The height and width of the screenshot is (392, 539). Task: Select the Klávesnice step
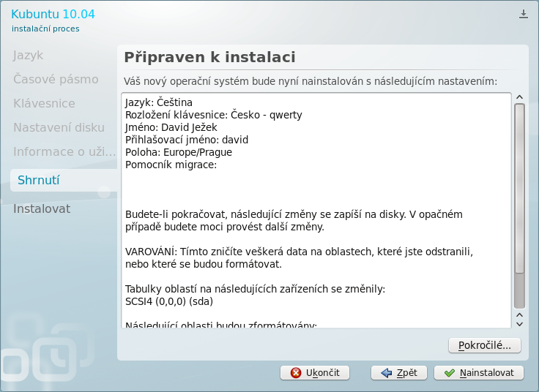pos(44,103)
